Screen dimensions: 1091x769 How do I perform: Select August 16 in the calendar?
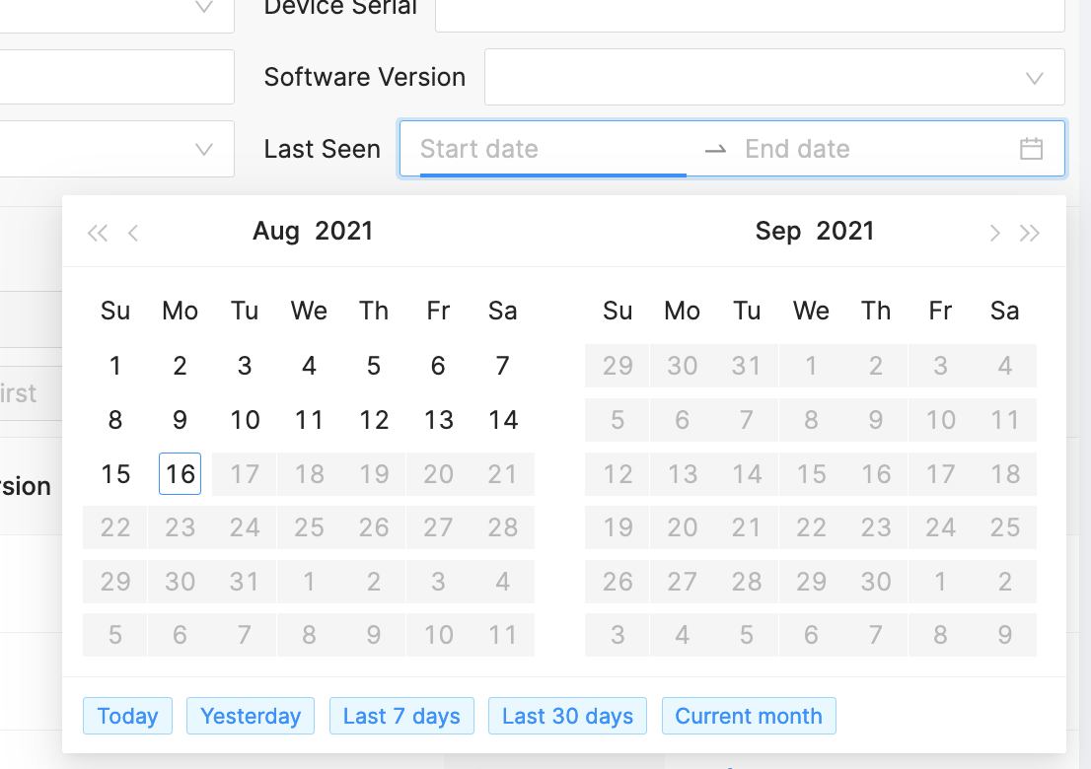(180, 474)
